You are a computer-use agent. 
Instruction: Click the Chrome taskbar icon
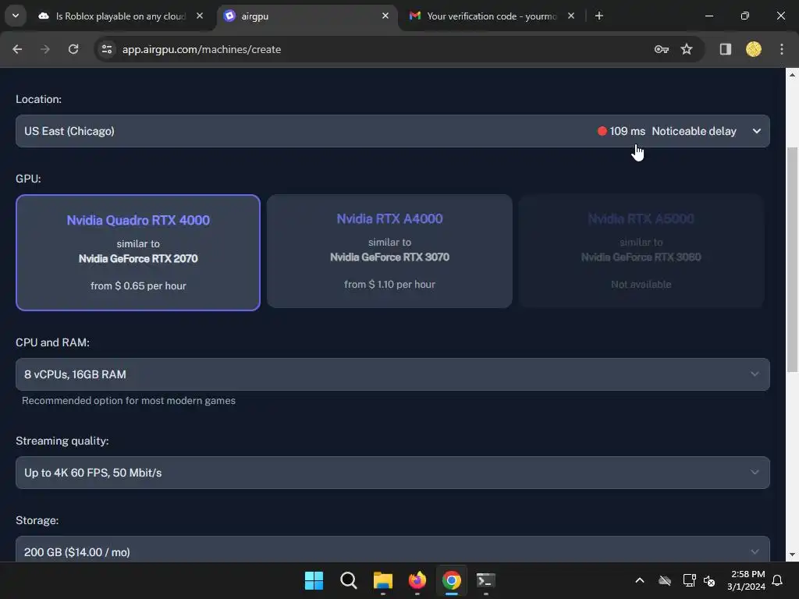tap(452, 580)
